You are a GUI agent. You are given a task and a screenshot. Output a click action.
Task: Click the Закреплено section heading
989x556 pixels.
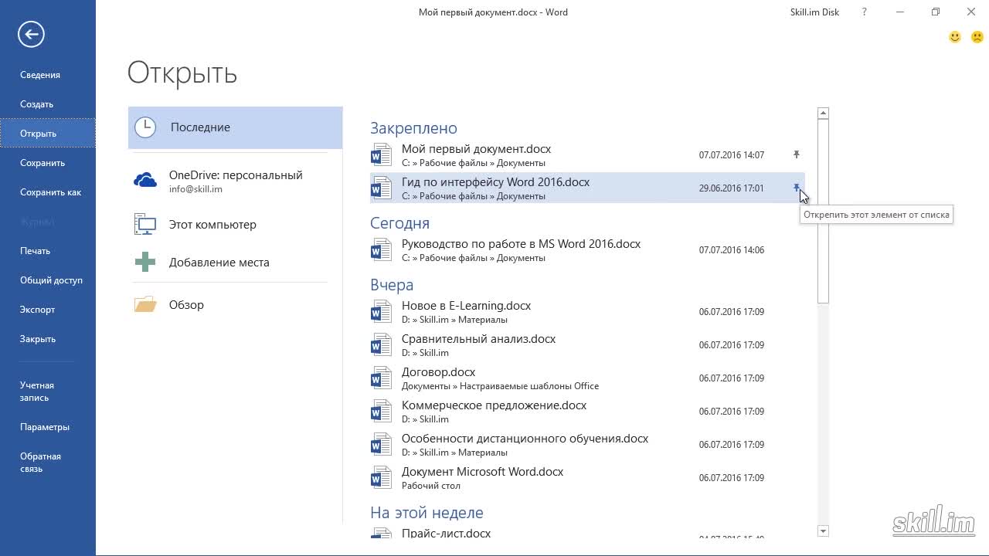coord(413,128)
